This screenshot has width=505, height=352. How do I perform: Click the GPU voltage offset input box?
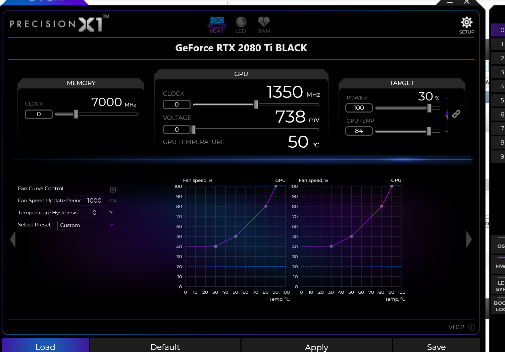tap(177, 130)
